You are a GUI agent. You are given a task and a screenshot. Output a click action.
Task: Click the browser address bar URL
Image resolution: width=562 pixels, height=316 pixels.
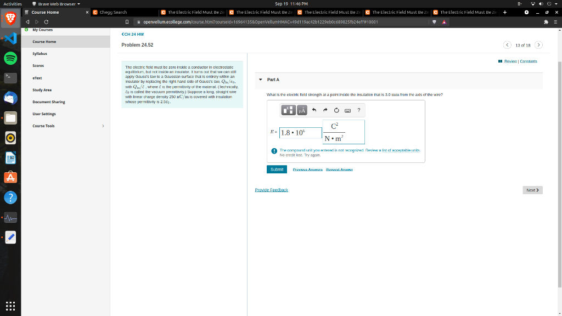coord(261,22)
